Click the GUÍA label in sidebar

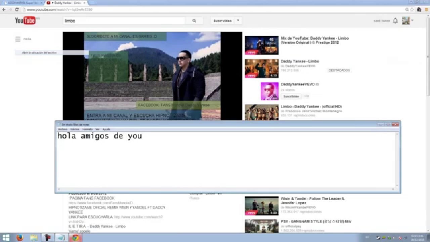[x=27, y=39]
